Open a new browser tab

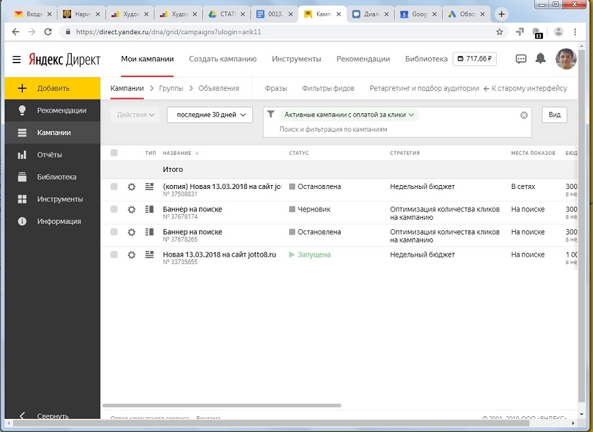(501, 14)
